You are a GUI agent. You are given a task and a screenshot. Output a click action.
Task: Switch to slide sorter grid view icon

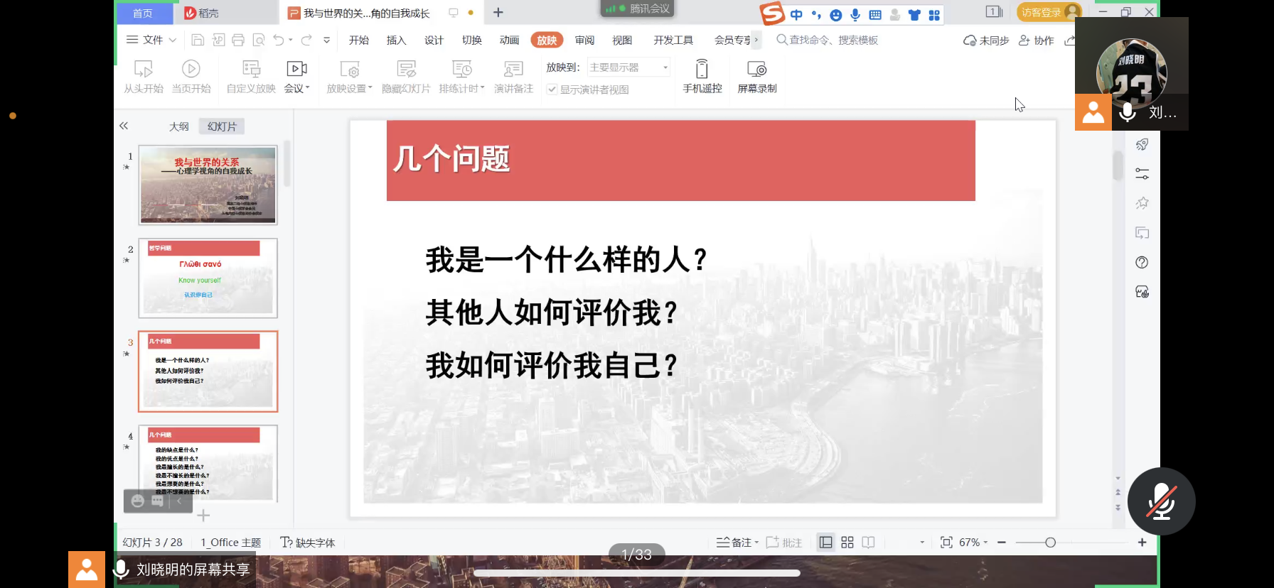(x=847, y=543)
